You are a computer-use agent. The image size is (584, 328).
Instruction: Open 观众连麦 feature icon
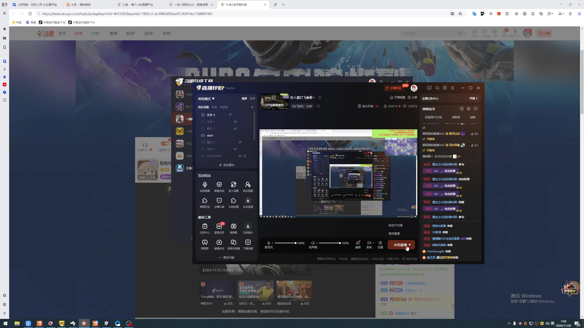tap(248, 186)
